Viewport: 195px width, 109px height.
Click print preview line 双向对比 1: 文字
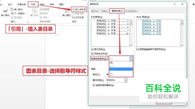pyautogui.click(x=112, y=21)
